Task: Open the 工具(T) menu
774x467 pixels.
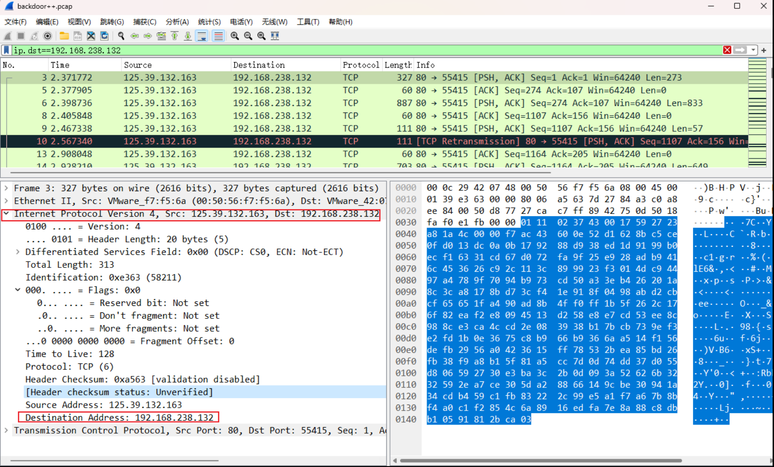Action: pyautogui.click(x=308, y=22)
